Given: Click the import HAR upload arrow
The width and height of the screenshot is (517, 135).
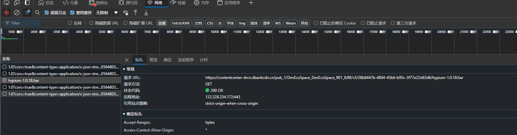Looking at the screenshot, I should click(x=136, y=13).
